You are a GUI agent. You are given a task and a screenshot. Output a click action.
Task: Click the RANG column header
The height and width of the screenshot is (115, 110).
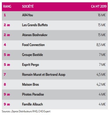[7, 6]
